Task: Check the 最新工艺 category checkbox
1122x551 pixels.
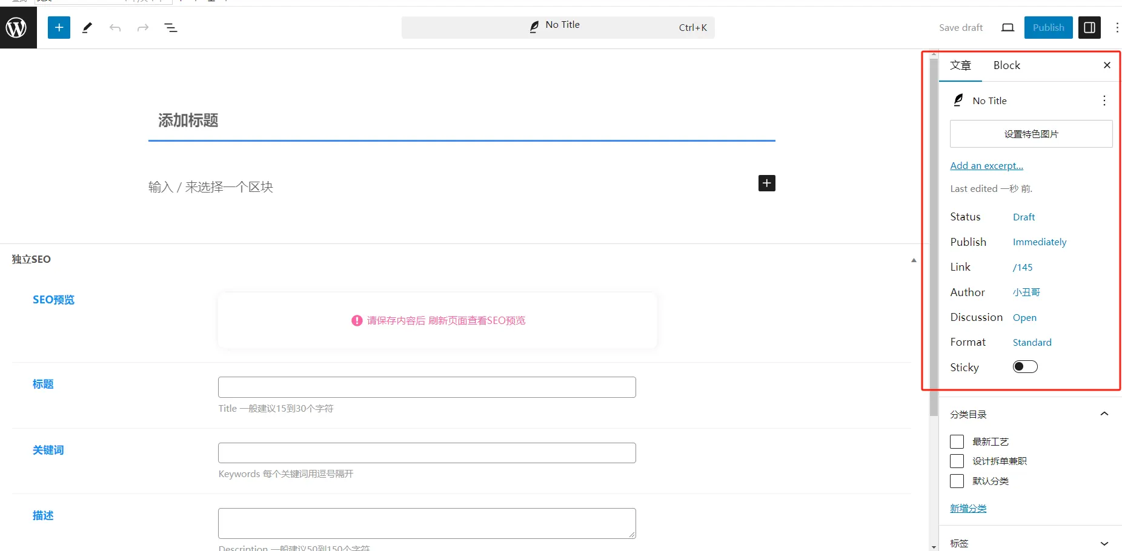Action: click(957, 441)
